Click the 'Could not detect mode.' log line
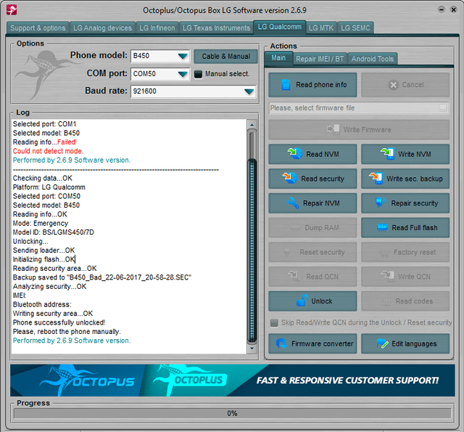Viewport: 464px width, 432px height. tap(48, 151)
